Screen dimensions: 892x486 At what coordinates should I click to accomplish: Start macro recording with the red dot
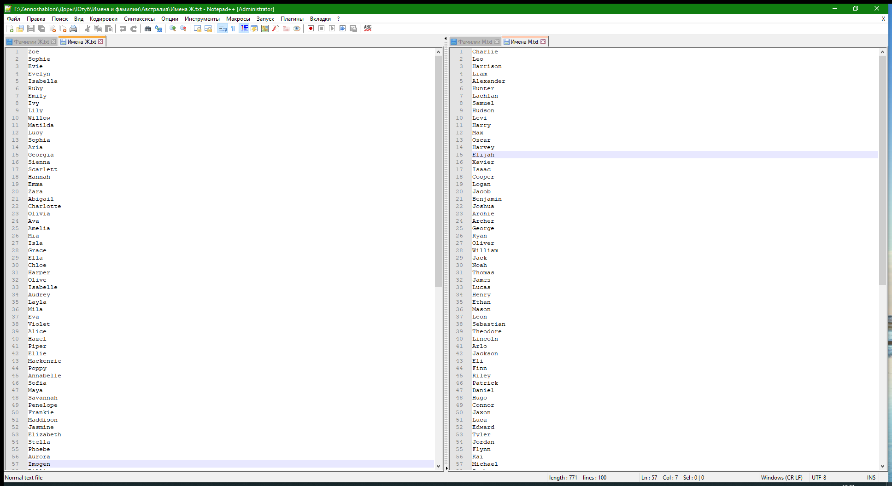[311, 29]
